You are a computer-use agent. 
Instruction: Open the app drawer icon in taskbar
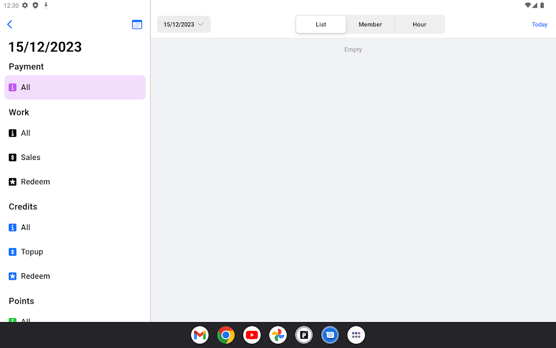(356, 334)
